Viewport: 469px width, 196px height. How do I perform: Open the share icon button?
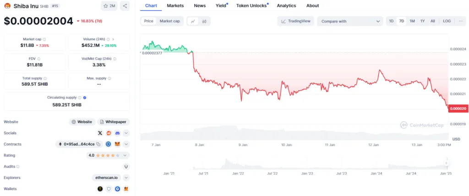point(125,5)
